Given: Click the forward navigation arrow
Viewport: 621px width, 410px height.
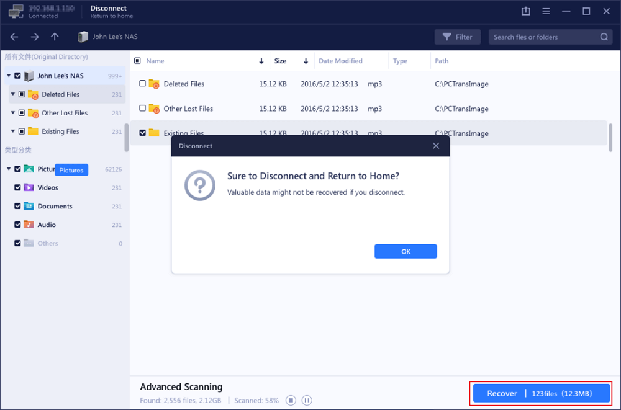Looking at the screenshot, I should 35,37.
